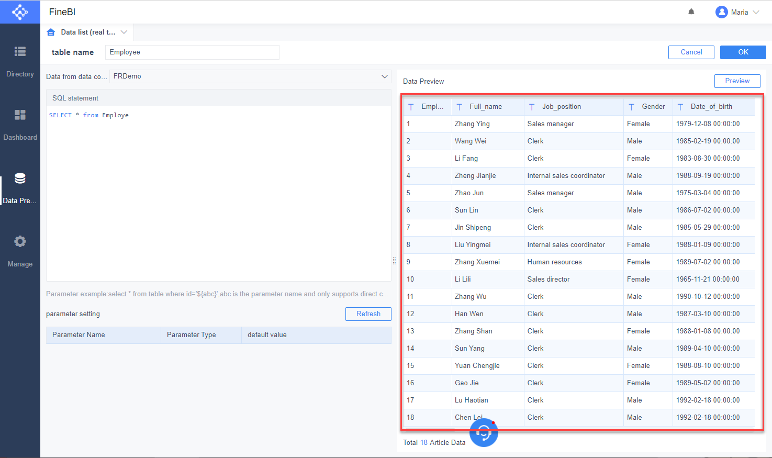Click the type icon of Full_name column
Screen dimensions: 772x458
pos(460,107)
